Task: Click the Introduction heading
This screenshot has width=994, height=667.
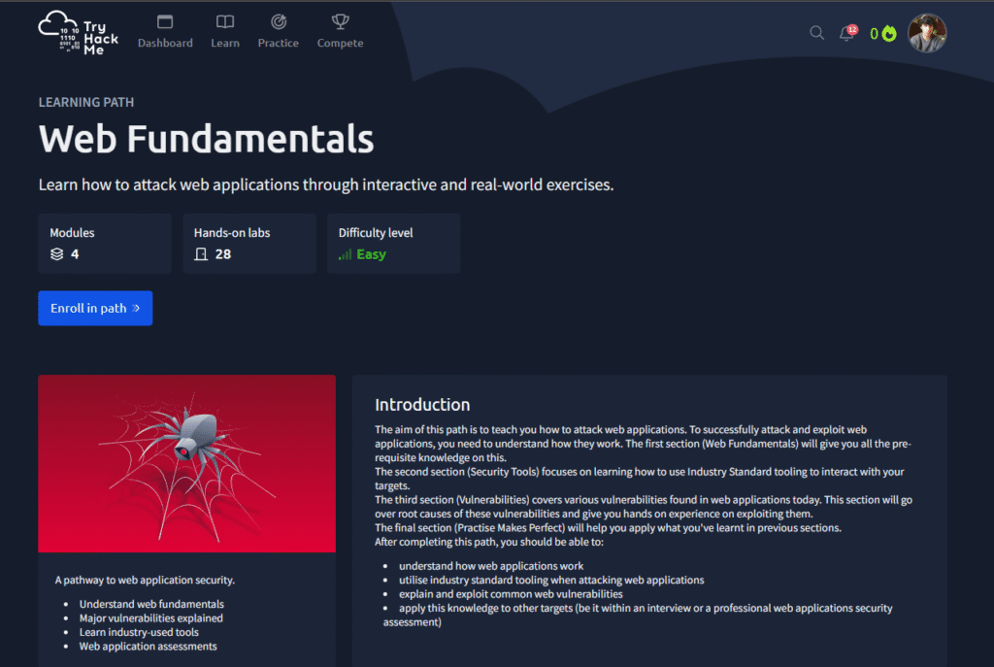Action: click(x=422, y=405)
